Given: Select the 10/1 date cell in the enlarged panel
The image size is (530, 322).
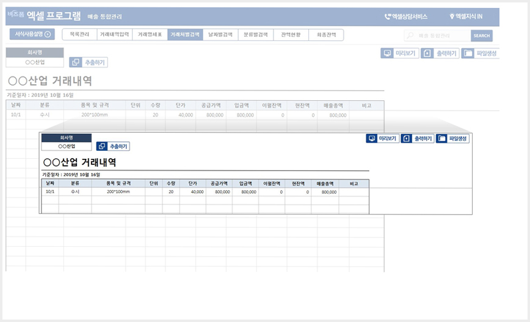Looking at the screenshot, I should pyautogui.click(x=50, y=191).
